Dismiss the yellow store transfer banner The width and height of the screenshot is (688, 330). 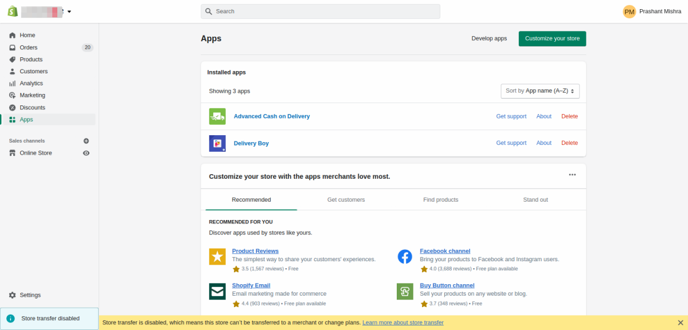click(681, 323)
